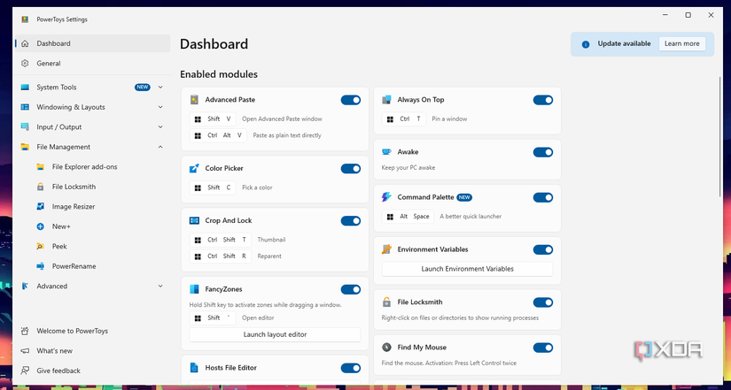731x390 pixels.
Task: Click the Crop And Lock module icon
Action: [194, 220]
